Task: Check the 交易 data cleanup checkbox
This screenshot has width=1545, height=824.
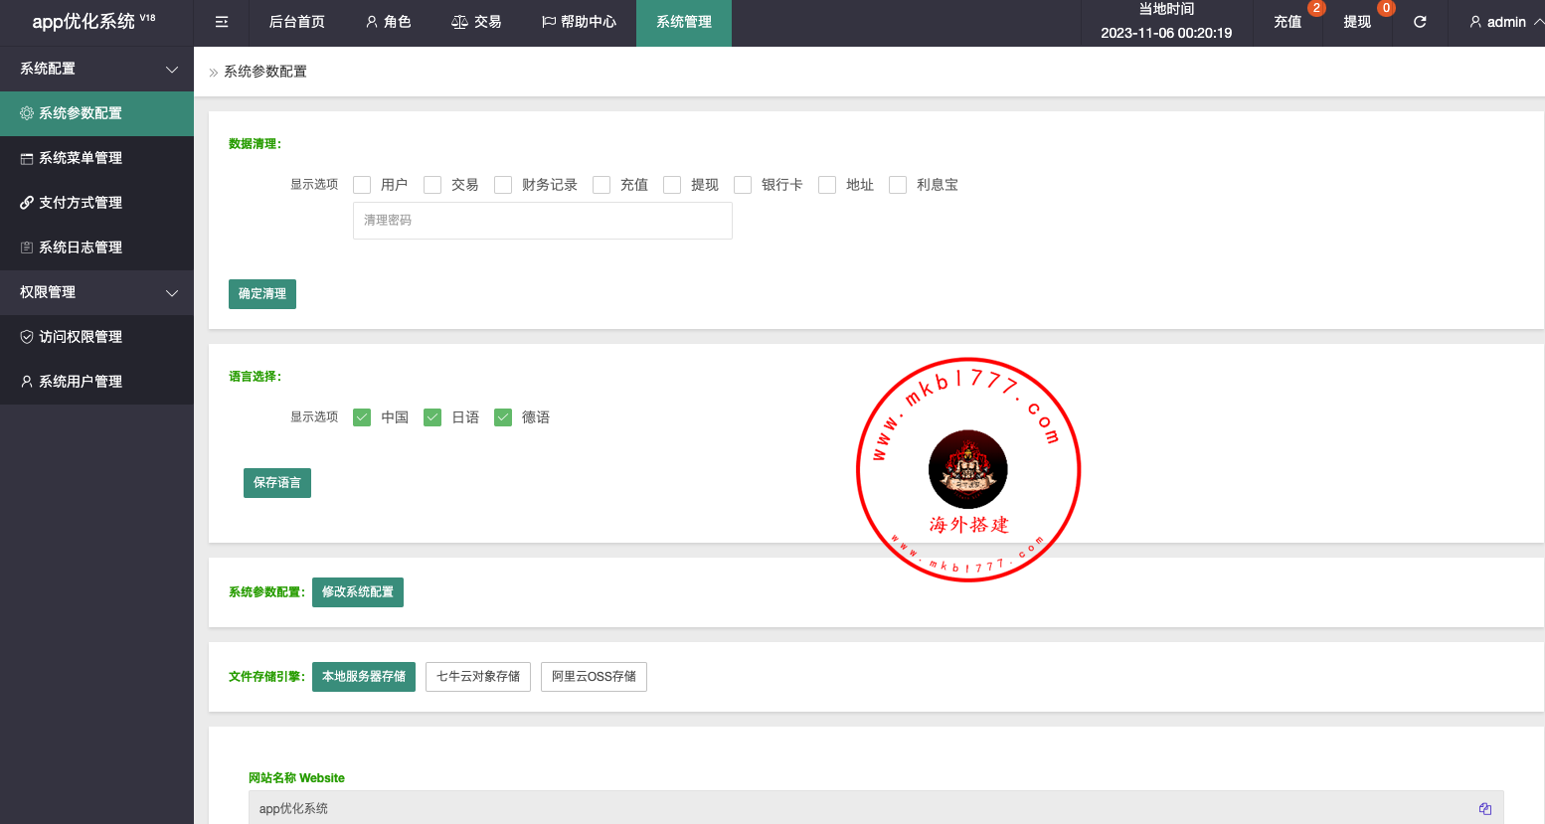Action: point(432,185)
